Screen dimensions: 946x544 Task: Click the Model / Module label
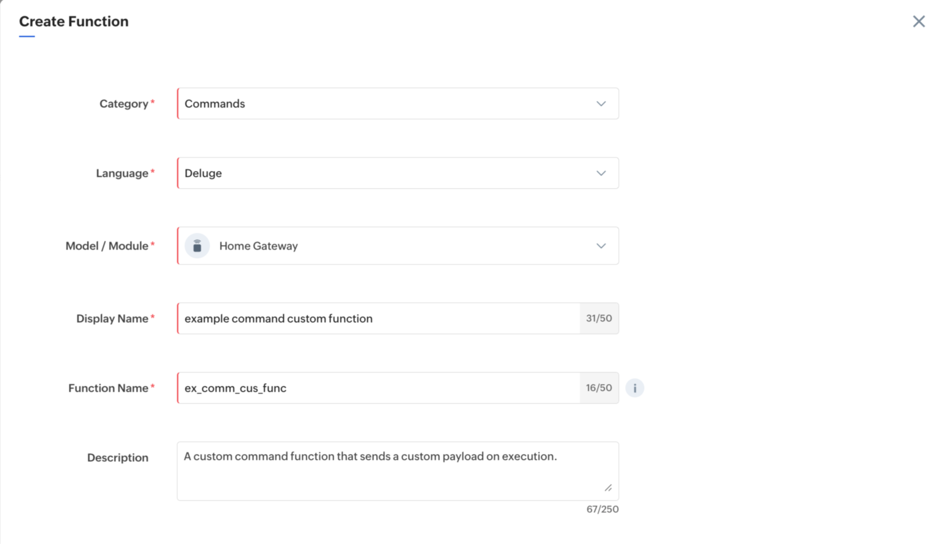pos(107,246)
